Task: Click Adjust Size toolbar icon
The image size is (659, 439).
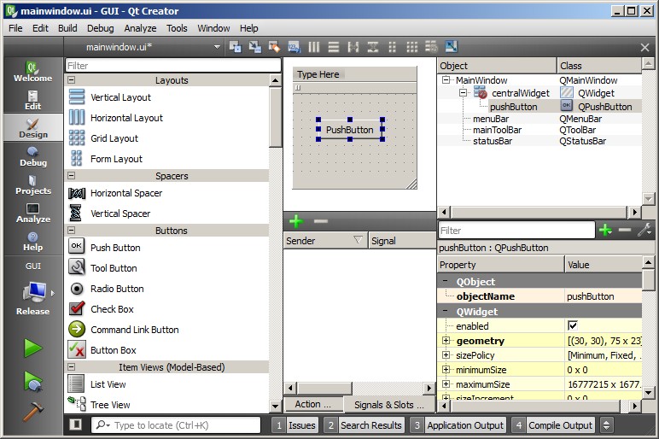Action: tap(451, 47)
